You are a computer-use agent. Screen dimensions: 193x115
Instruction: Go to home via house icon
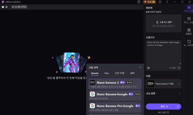[3, 7]
